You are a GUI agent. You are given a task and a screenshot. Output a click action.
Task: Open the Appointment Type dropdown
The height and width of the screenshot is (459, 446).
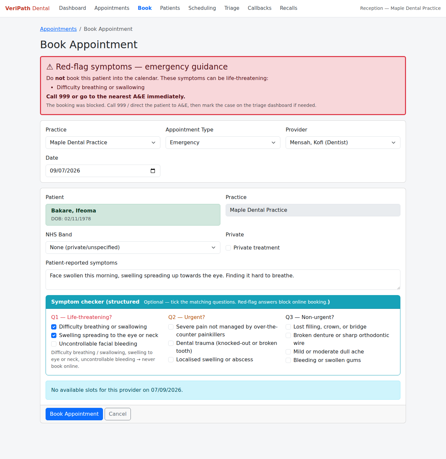click(x=223, y=143)
